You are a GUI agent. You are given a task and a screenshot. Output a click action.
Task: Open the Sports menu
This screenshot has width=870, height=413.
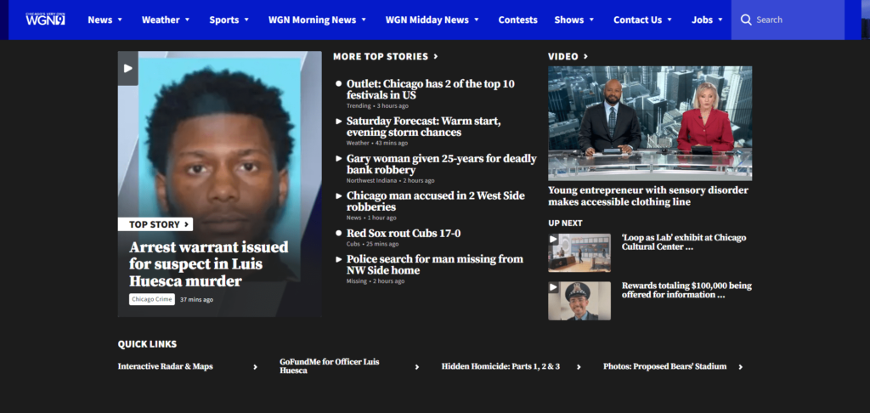[x=224, y=20]
